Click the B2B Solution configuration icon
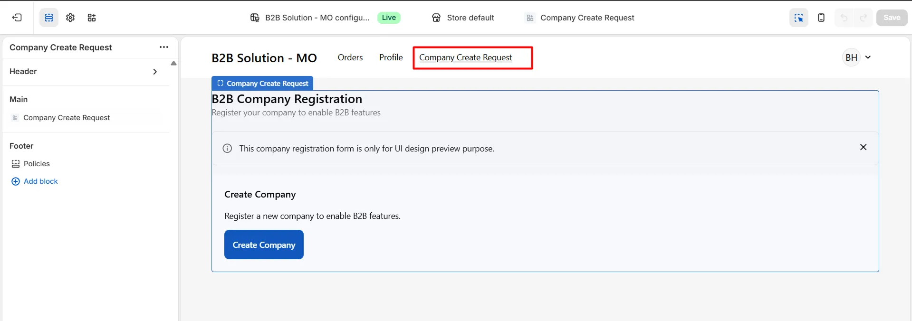912x321 pixels. (255, 18)
